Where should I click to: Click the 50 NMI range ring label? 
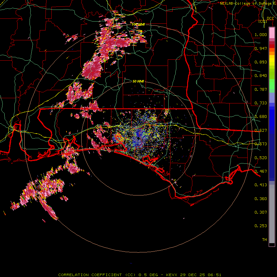point(138,81)
